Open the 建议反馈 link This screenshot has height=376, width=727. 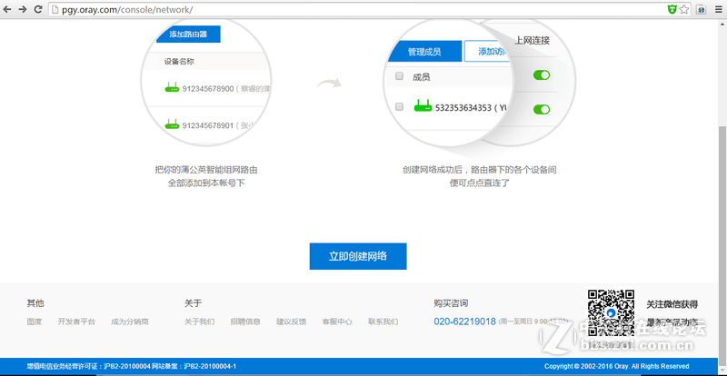click(x=292, y=322)
